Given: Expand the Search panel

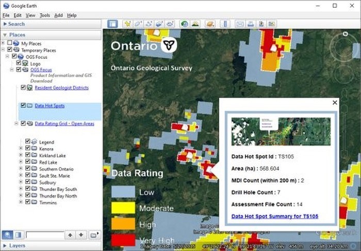Looking at the screenshot, I should (x=5, y=24).
